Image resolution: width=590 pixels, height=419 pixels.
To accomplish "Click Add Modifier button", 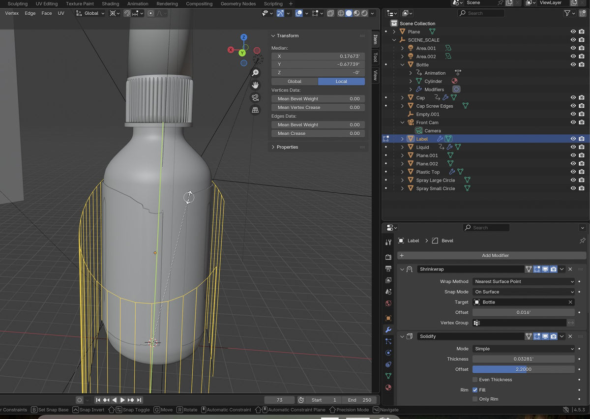I will [492, 256].
